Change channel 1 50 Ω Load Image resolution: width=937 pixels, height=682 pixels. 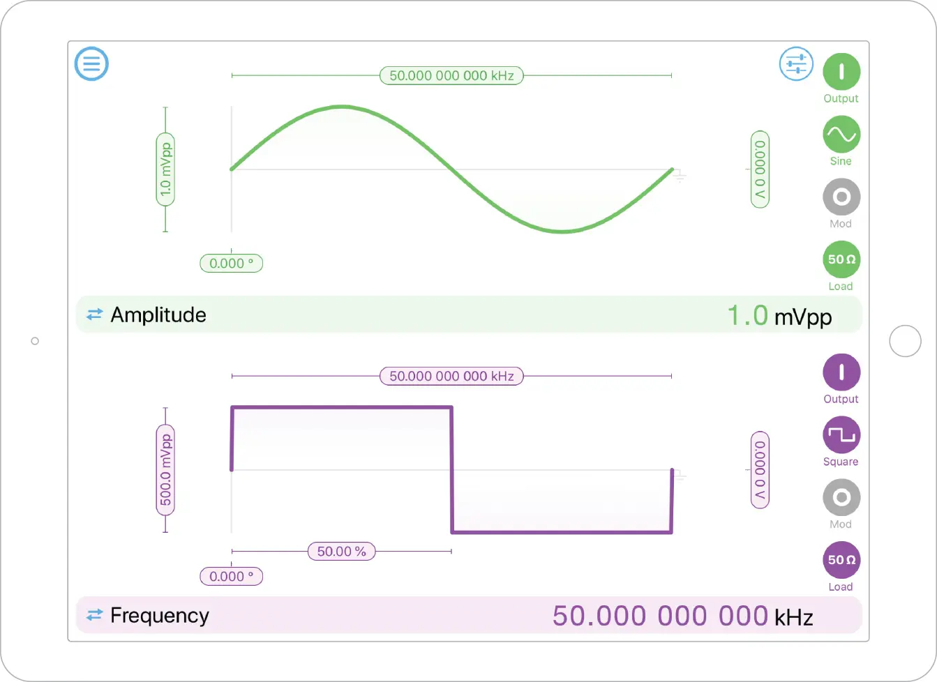(841, 259)
